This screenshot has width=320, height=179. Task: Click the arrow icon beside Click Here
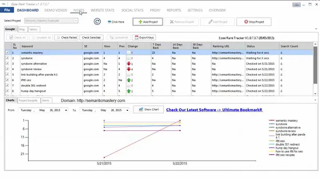coord(109,22)
